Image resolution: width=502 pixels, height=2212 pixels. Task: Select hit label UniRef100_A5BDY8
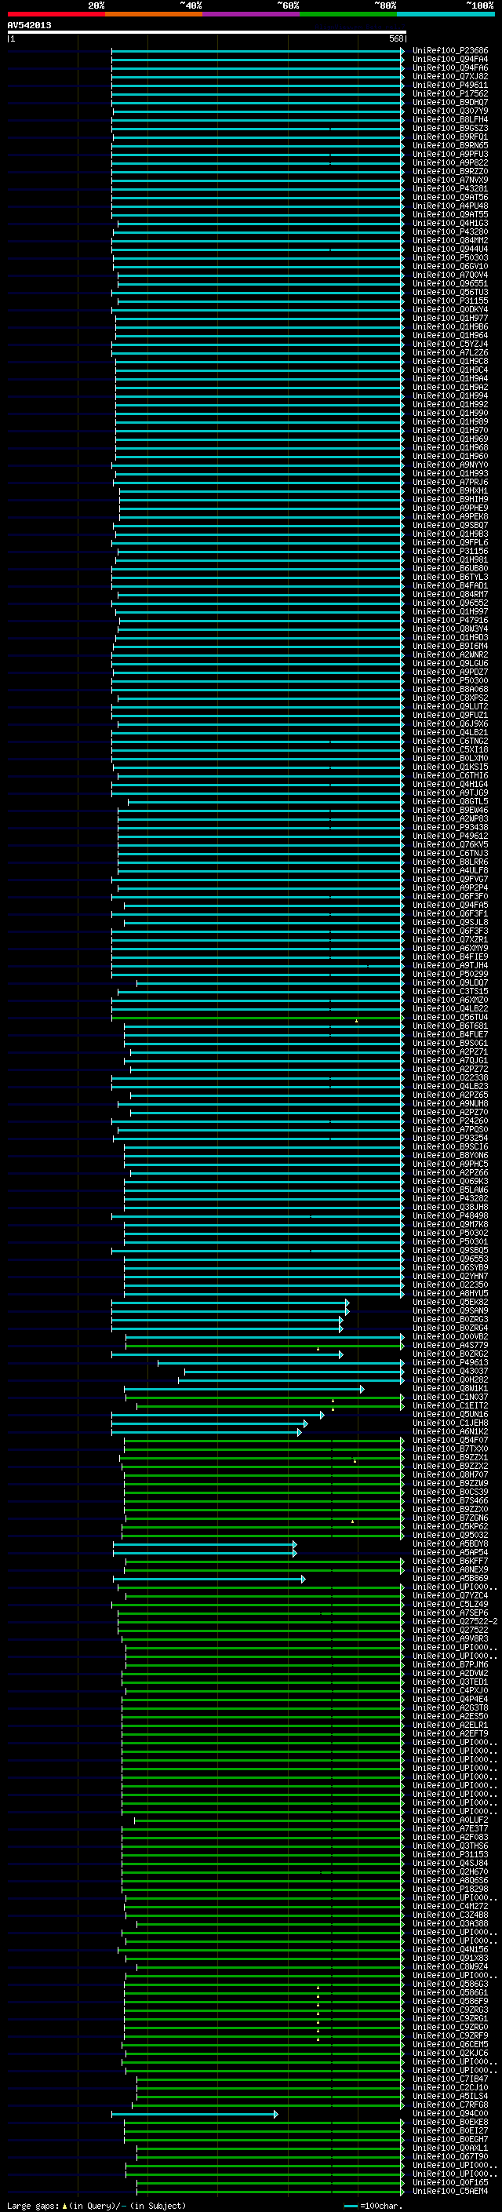tap(450, 1544)
